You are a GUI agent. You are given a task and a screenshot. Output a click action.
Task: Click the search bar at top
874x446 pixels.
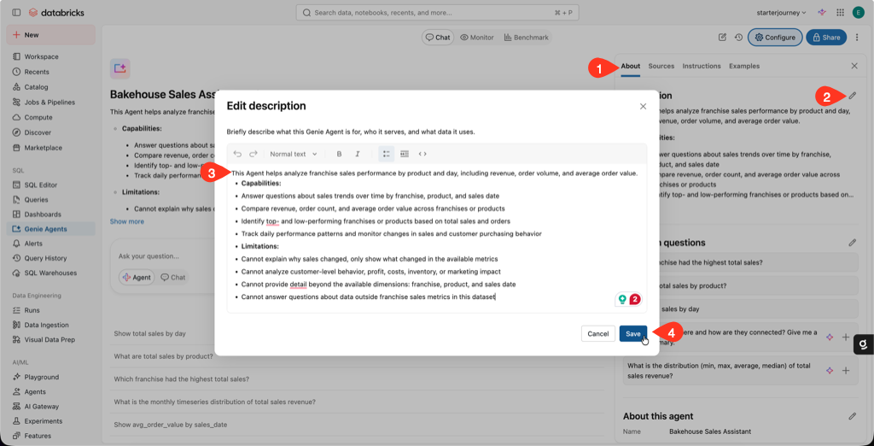click(x=437, y=12)
